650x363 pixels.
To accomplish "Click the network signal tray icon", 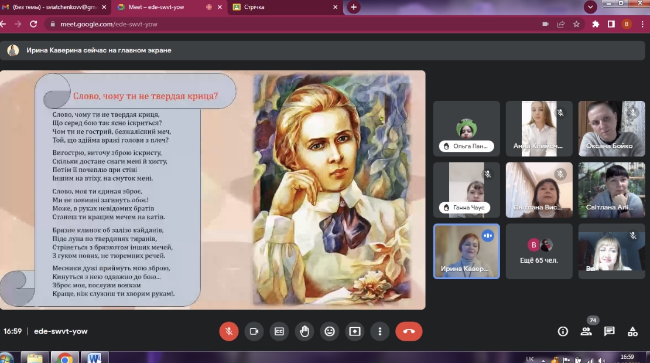I will pos(590,360).
